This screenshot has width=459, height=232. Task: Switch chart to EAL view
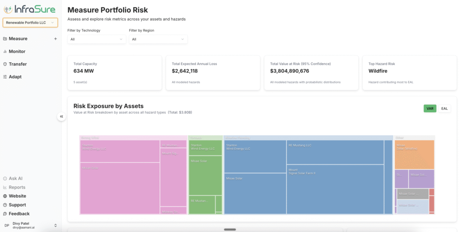click(x=444, y=108)
